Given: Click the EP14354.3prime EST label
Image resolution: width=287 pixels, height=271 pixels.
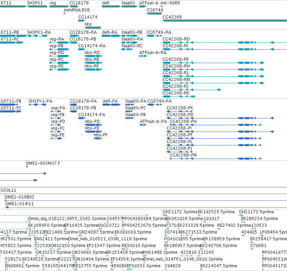Looking at the screenshot, I should (x=127, y=259).
